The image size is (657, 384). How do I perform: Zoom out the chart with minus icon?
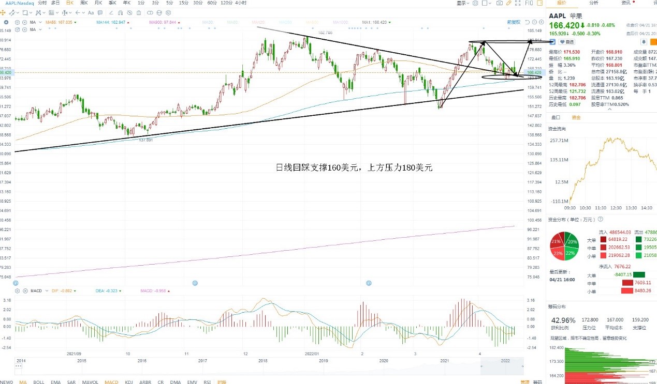534,22
